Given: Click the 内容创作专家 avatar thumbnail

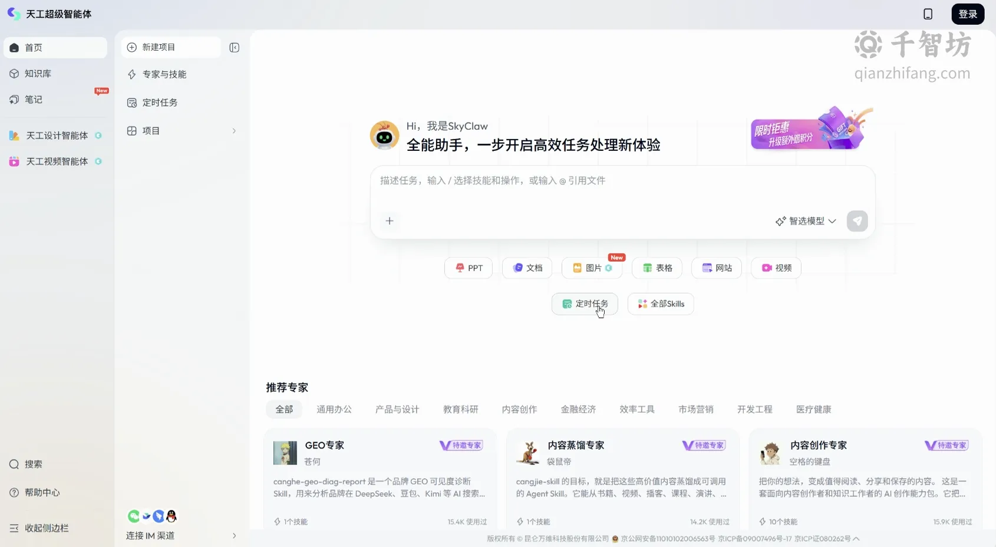Looking at the screenshot, I should (770, 453).
